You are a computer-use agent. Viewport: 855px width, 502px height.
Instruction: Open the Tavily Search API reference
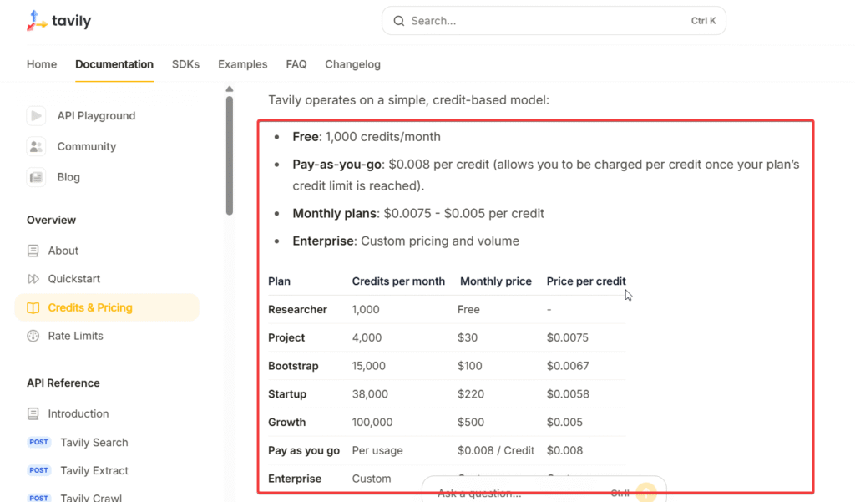94,443
